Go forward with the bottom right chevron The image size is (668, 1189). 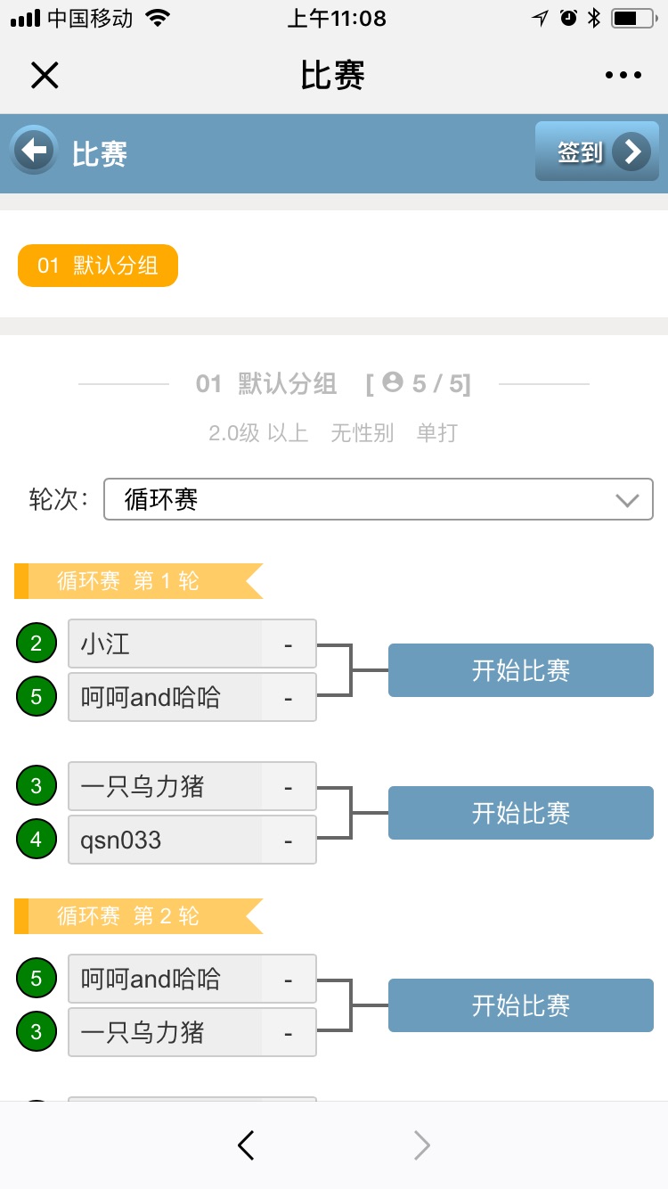[422, 1145]
